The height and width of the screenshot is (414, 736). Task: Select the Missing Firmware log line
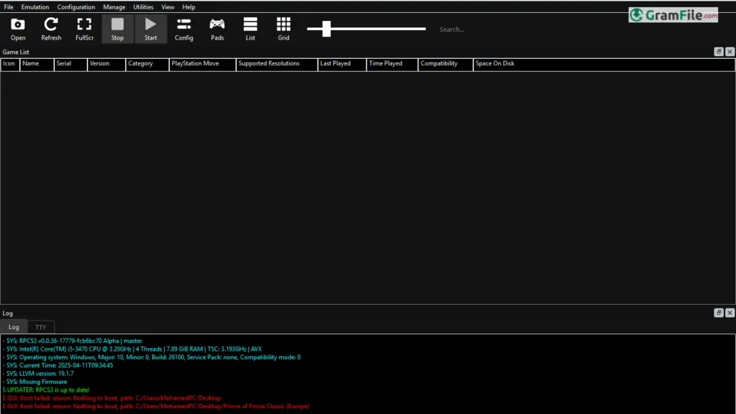(34, 382)
